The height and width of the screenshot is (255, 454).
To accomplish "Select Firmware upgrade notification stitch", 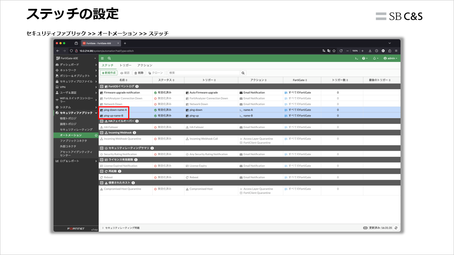I will point(122,93).
